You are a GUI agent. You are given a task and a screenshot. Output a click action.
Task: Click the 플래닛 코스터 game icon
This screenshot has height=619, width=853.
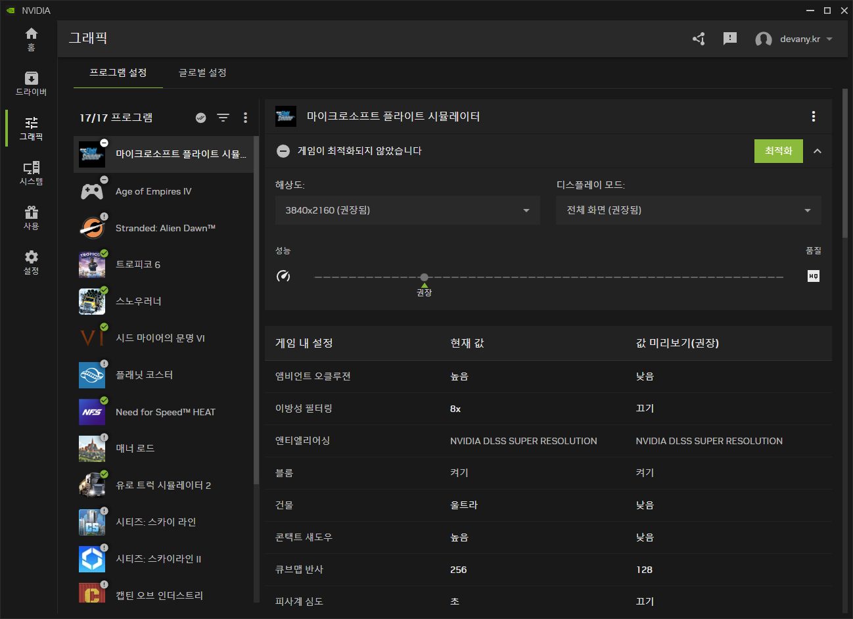pyautogui.click(x=92, y=375)
